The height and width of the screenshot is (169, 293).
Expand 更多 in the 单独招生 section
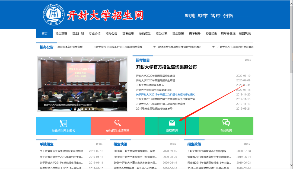(x=99, y=144)
